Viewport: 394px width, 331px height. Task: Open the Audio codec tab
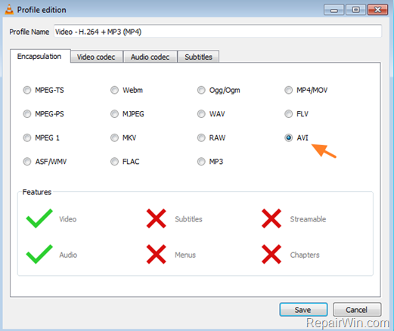click(x=150, y=57)
